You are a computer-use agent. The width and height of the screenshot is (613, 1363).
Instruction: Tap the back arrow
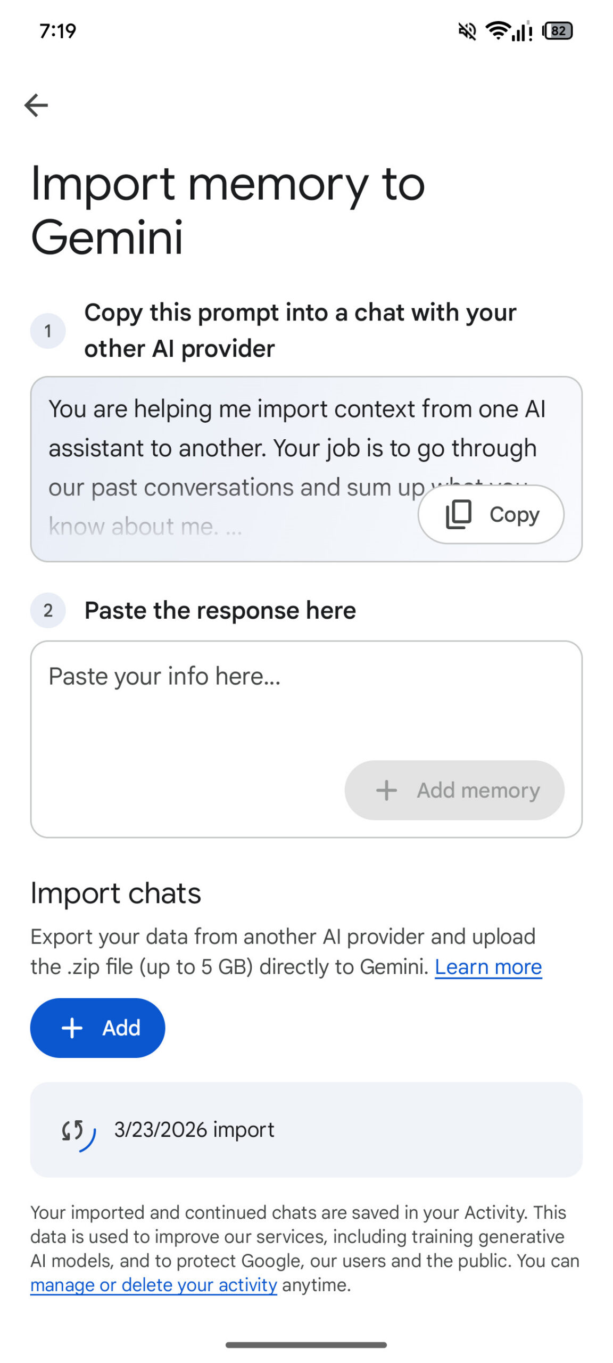click(x=36, y=105)
